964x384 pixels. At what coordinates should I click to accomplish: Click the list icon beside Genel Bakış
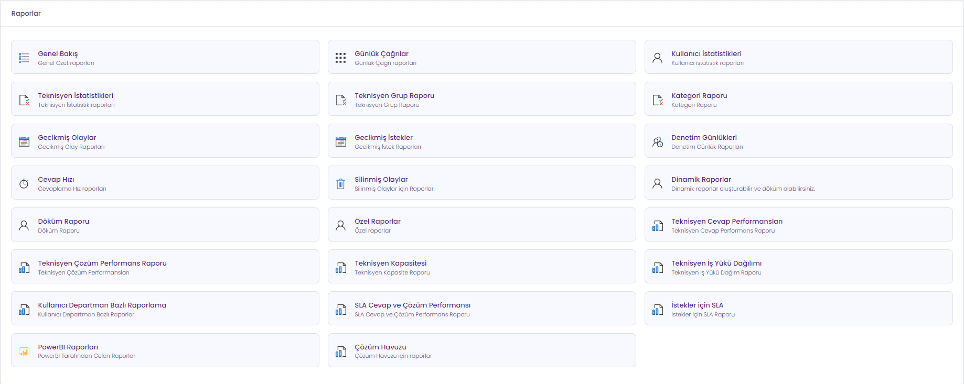click(x=24, y=58)
